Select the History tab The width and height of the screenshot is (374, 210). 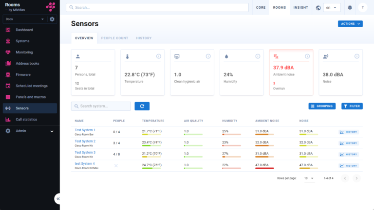tap(144, 38)
